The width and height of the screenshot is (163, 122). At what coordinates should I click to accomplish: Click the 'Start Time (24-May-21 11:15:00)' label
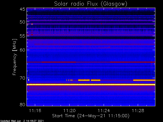coord(91,116)
